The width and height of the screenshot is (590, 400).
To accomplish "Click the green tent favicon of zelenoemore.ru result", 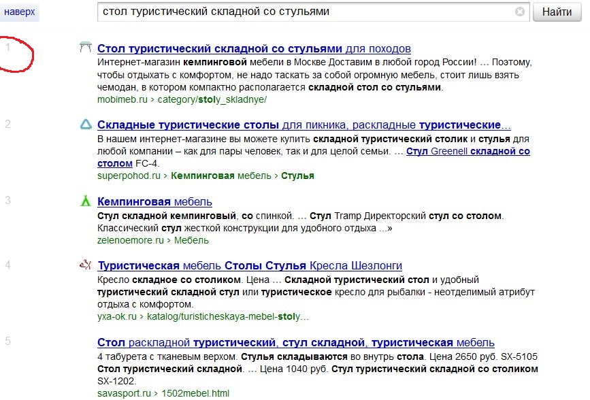I will (85, 201).
